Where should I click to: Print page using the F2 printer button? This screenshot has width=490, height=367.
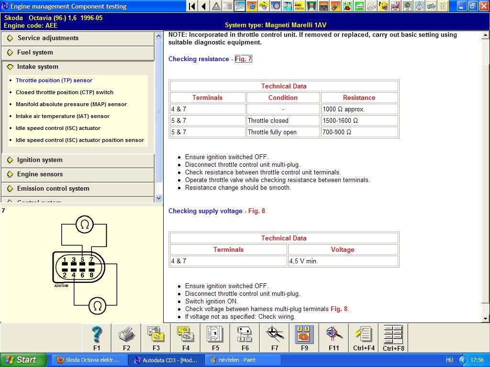tap(126, 338)
